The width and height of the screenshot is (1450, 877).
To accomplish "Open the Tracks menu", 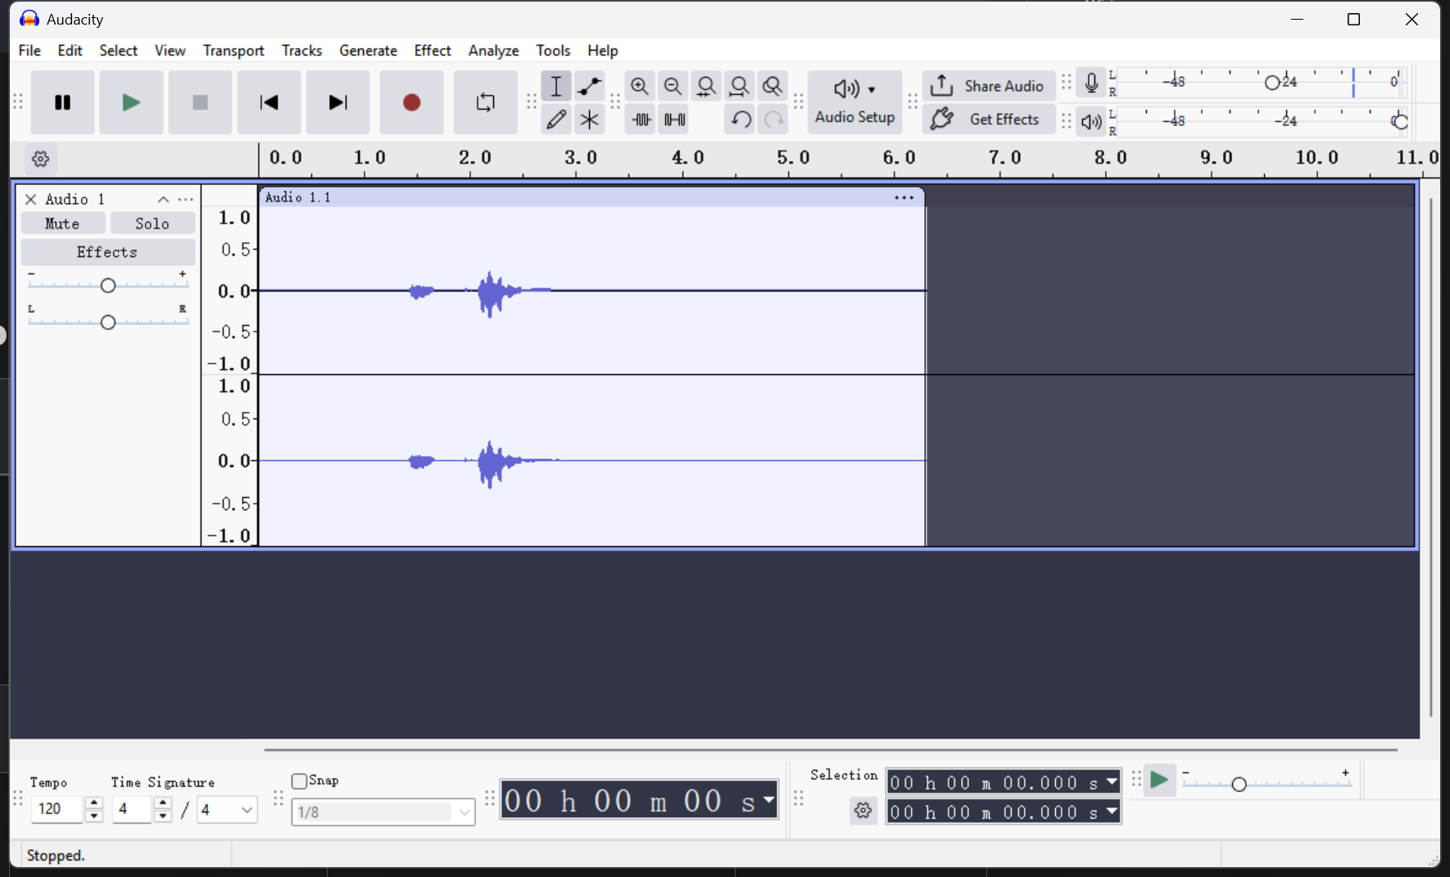I will point(301,51).
